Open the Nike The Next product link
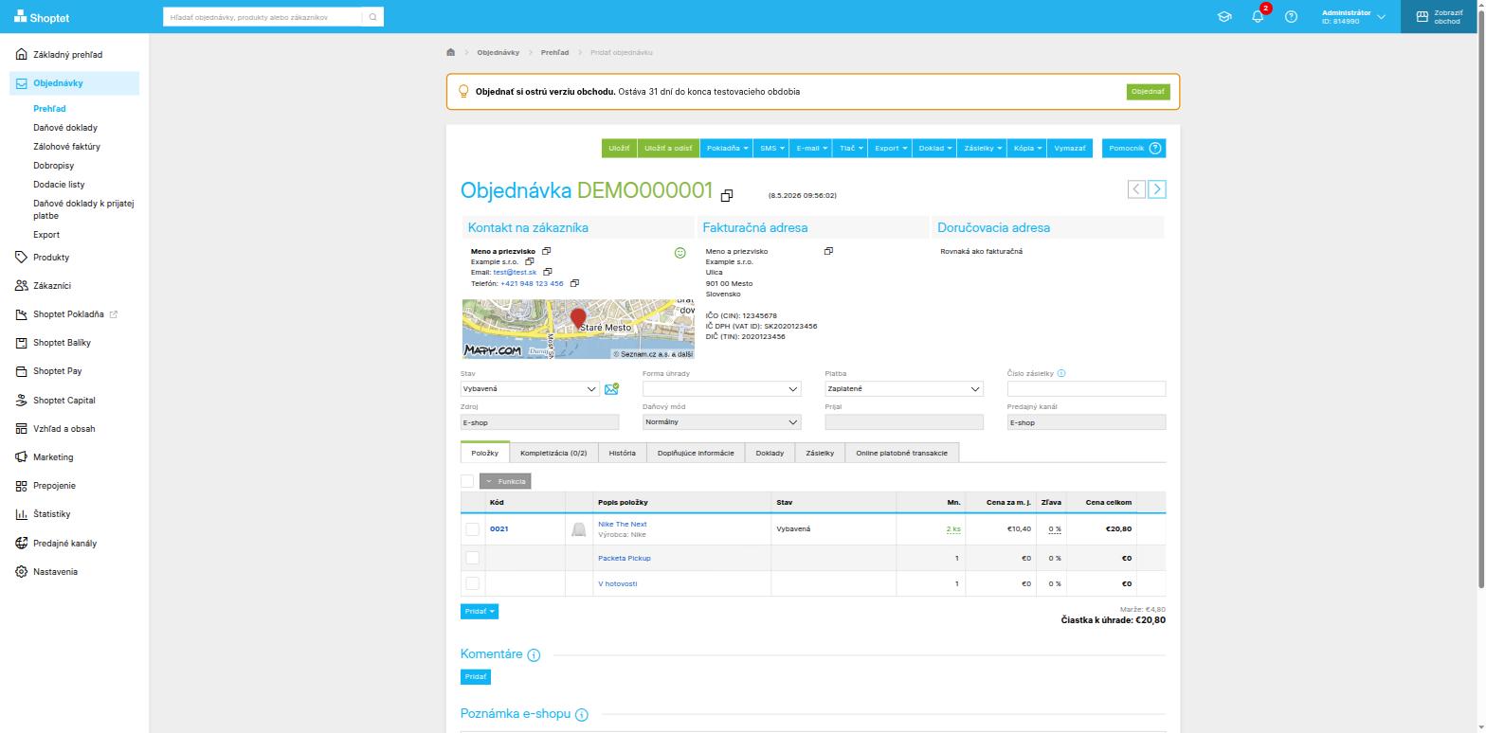The image size is (1486, 733). click(623, 524)
